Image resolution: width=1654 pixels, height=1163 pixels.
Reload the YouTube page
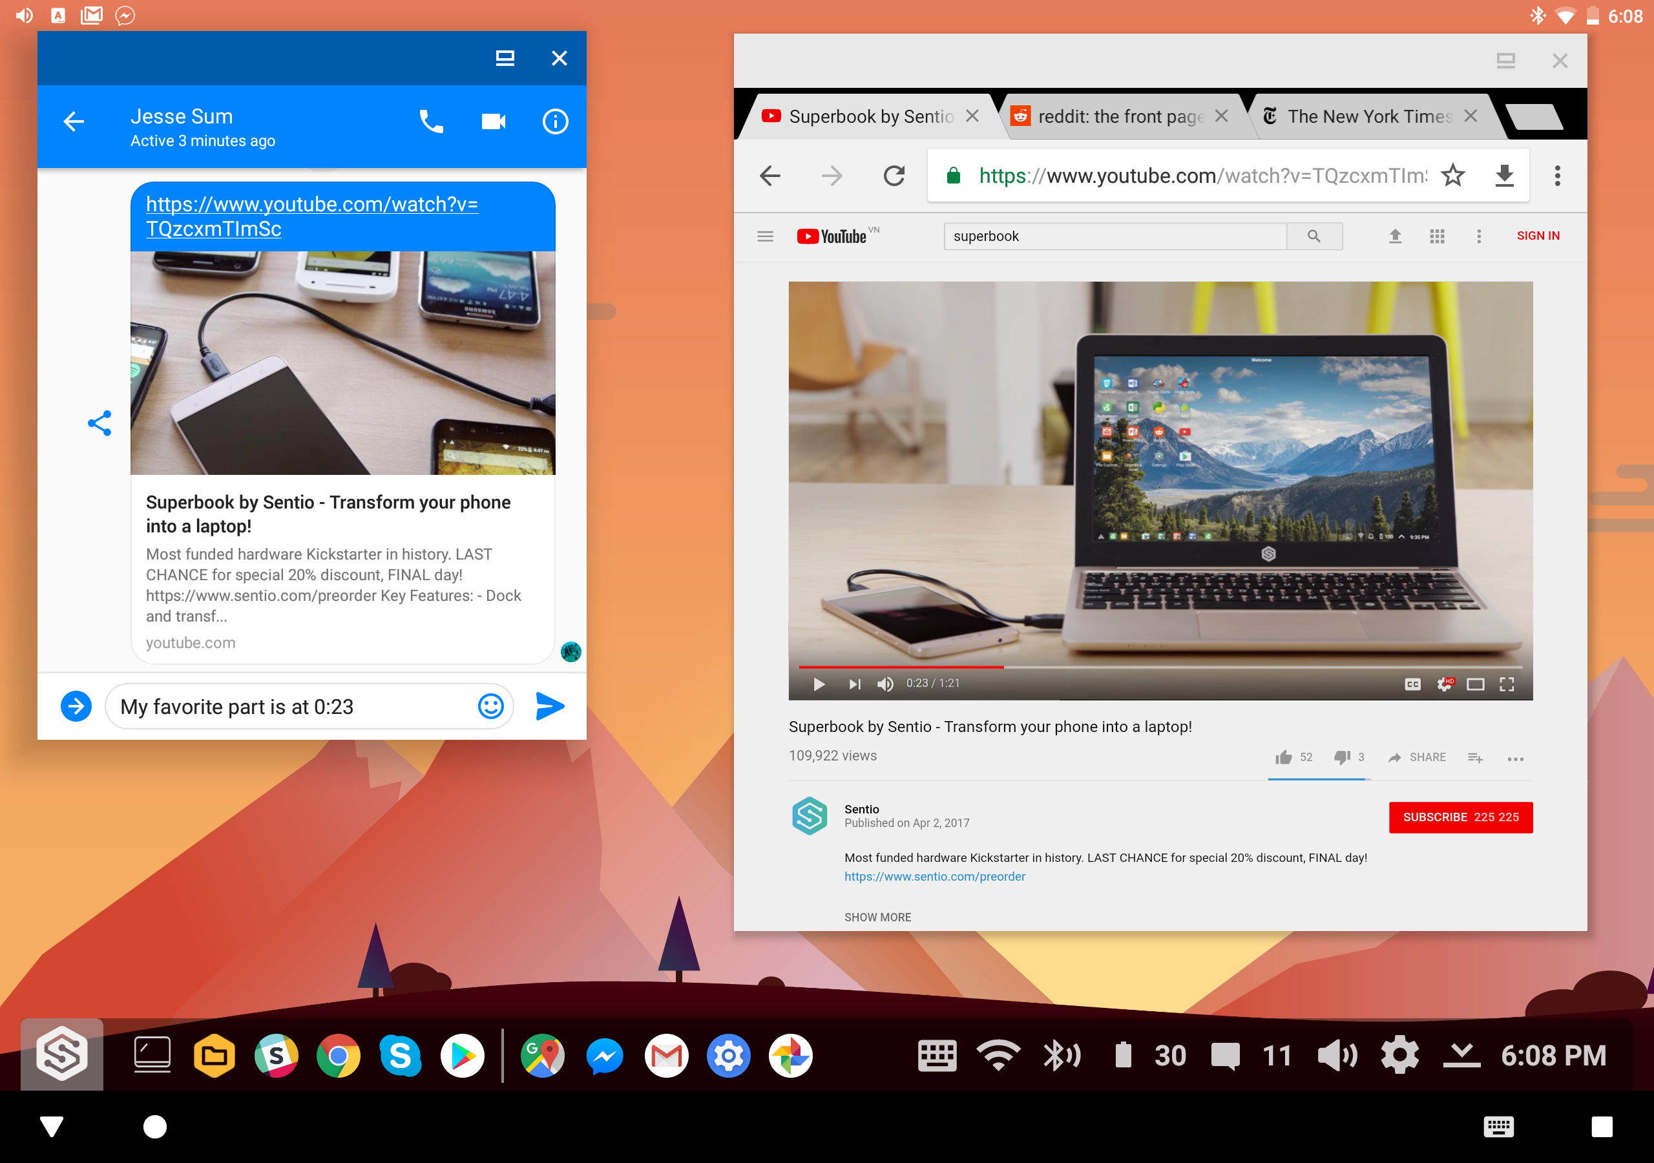(894, 175)
